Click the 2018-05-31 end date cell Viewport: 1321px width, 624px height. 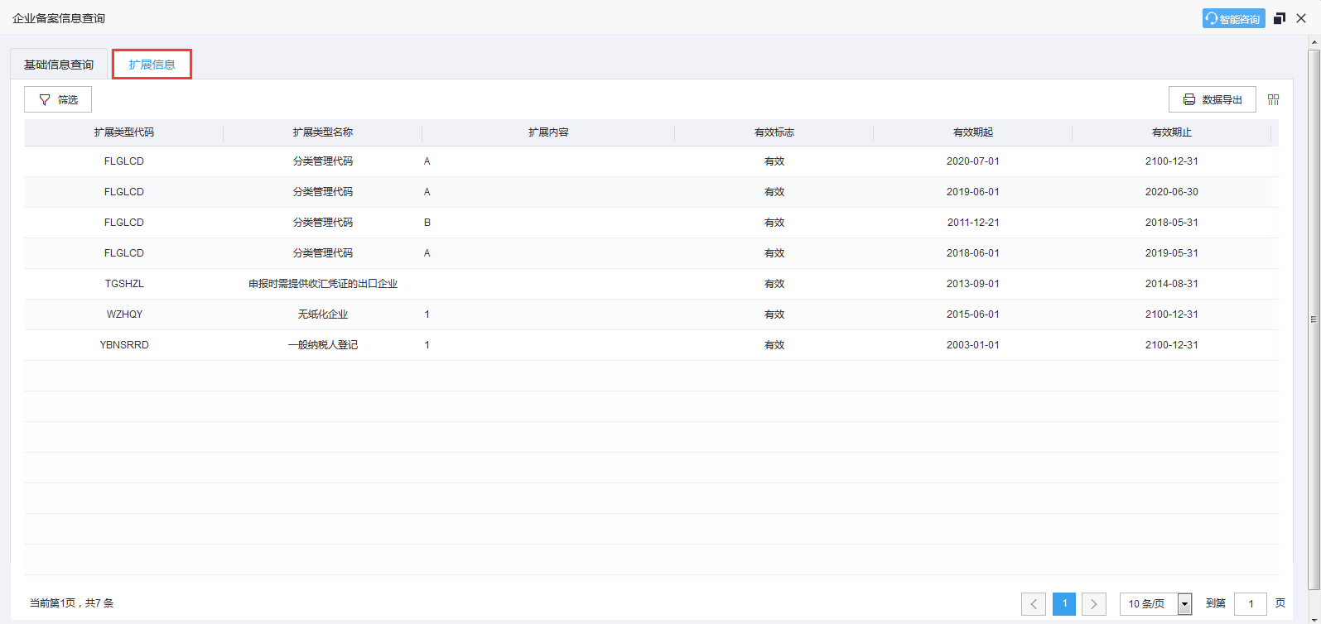point(1172,223)
